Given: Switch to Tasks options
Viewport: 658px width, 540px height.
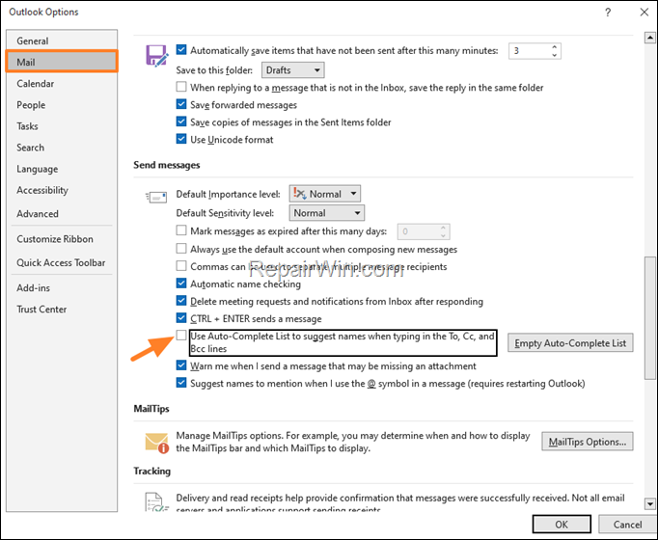Looking at the screenshot, I should pyautogui.click(x=62, y=126).
